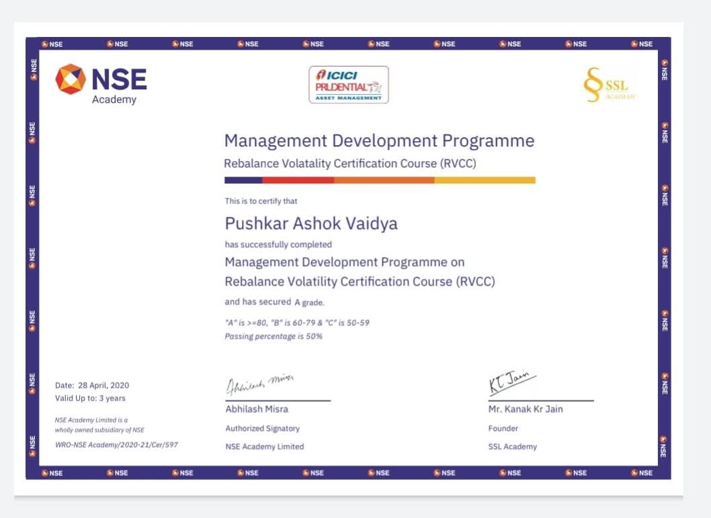Click the 'Founder' title text
Image resolution: width=711 pixels, height=518 pixels.
503,429
